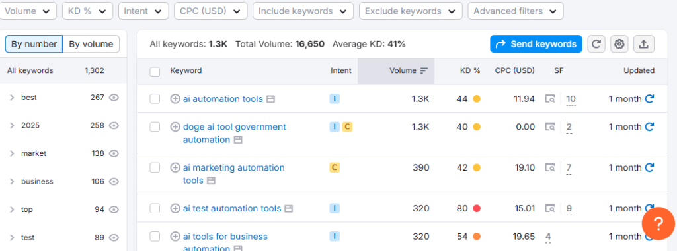Viewport: 677px width, 251px height.
Task: Click Commercial badge for 'ai marketing automation tools'
Action: pos(335,168)
